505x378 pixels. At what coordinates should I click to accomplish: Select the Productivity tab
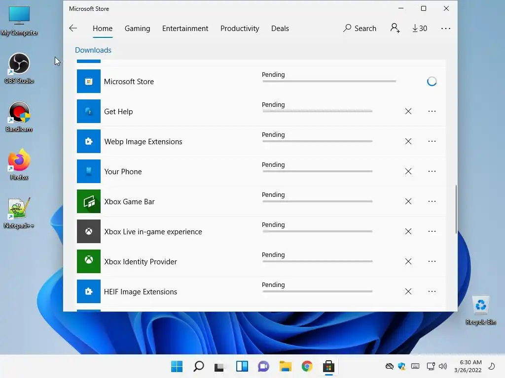click(x=240, y=28)
